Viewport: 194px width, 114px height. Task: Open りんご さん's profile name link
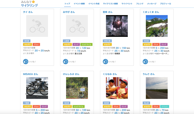tap(149, 74)
